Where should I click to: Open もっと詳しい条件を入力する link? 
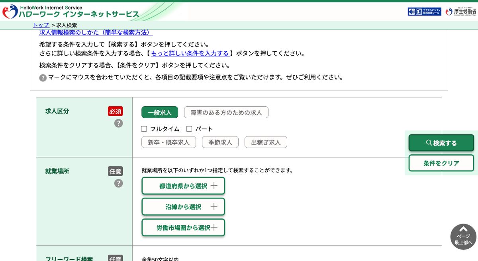pos(190,53)
